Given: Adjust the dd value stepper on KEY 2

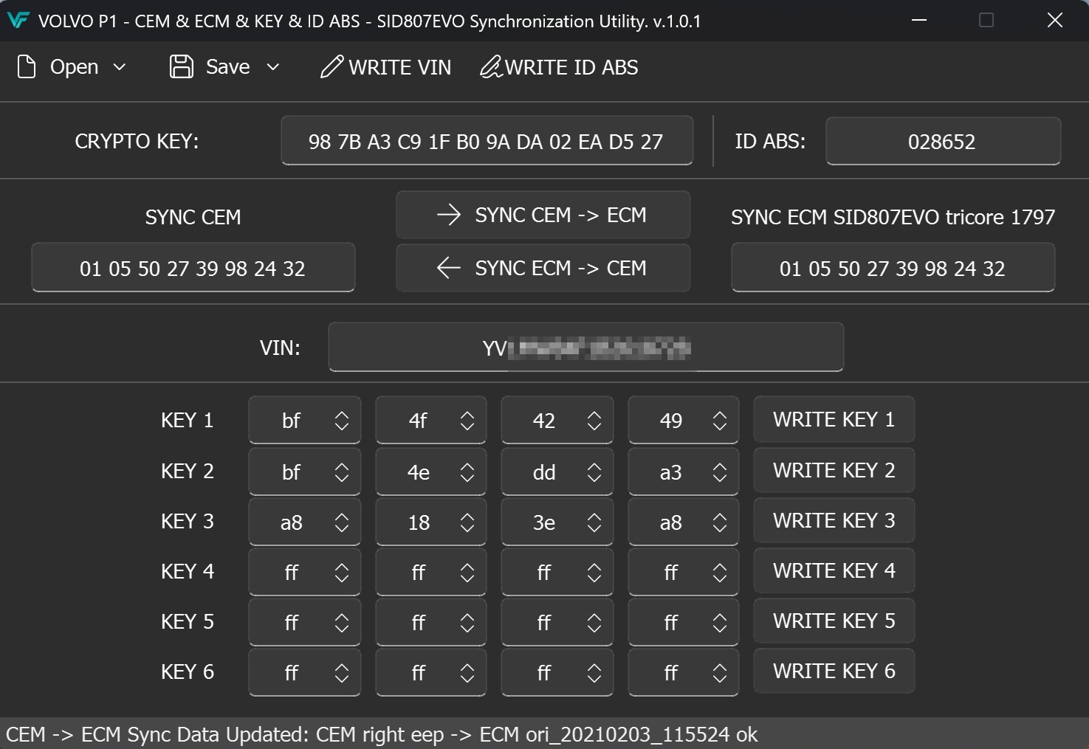Looking at the screenshot, I should tap(594, 472).
